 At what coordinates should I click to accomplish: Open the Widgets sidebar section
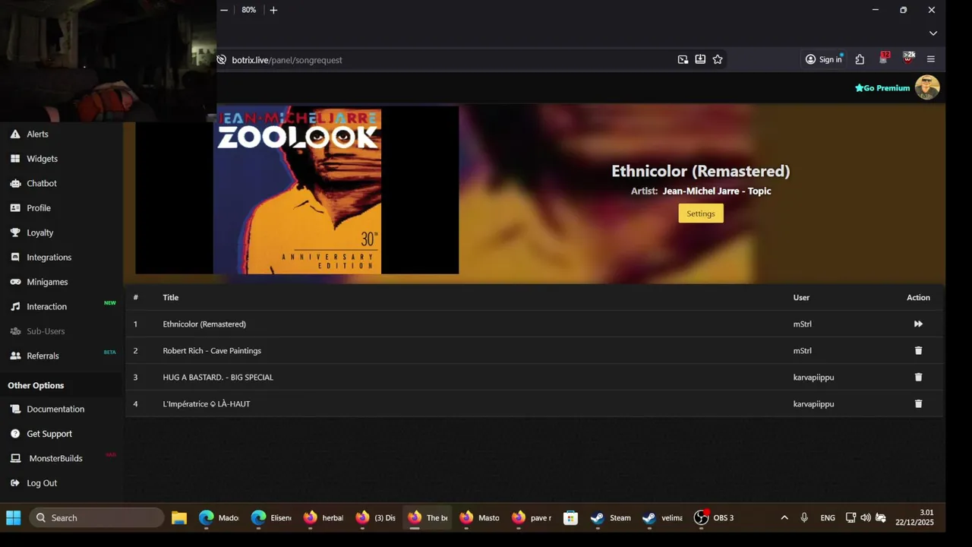click(x=42, y=159)
